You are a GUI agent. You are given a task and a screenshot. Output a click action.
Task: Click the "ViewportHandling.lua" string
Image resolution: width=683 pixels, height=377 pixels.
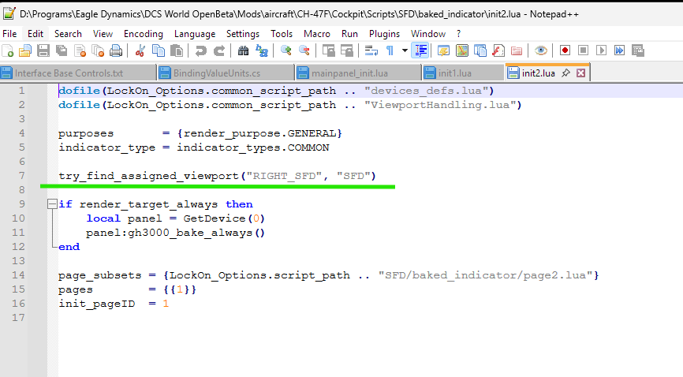[x=440, y=105]
